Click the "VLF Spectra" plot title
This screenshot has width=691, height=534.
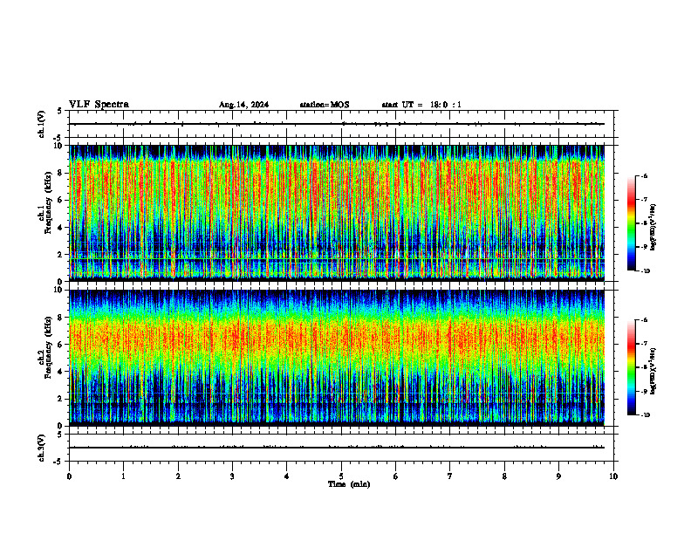[x=99, y=105]
